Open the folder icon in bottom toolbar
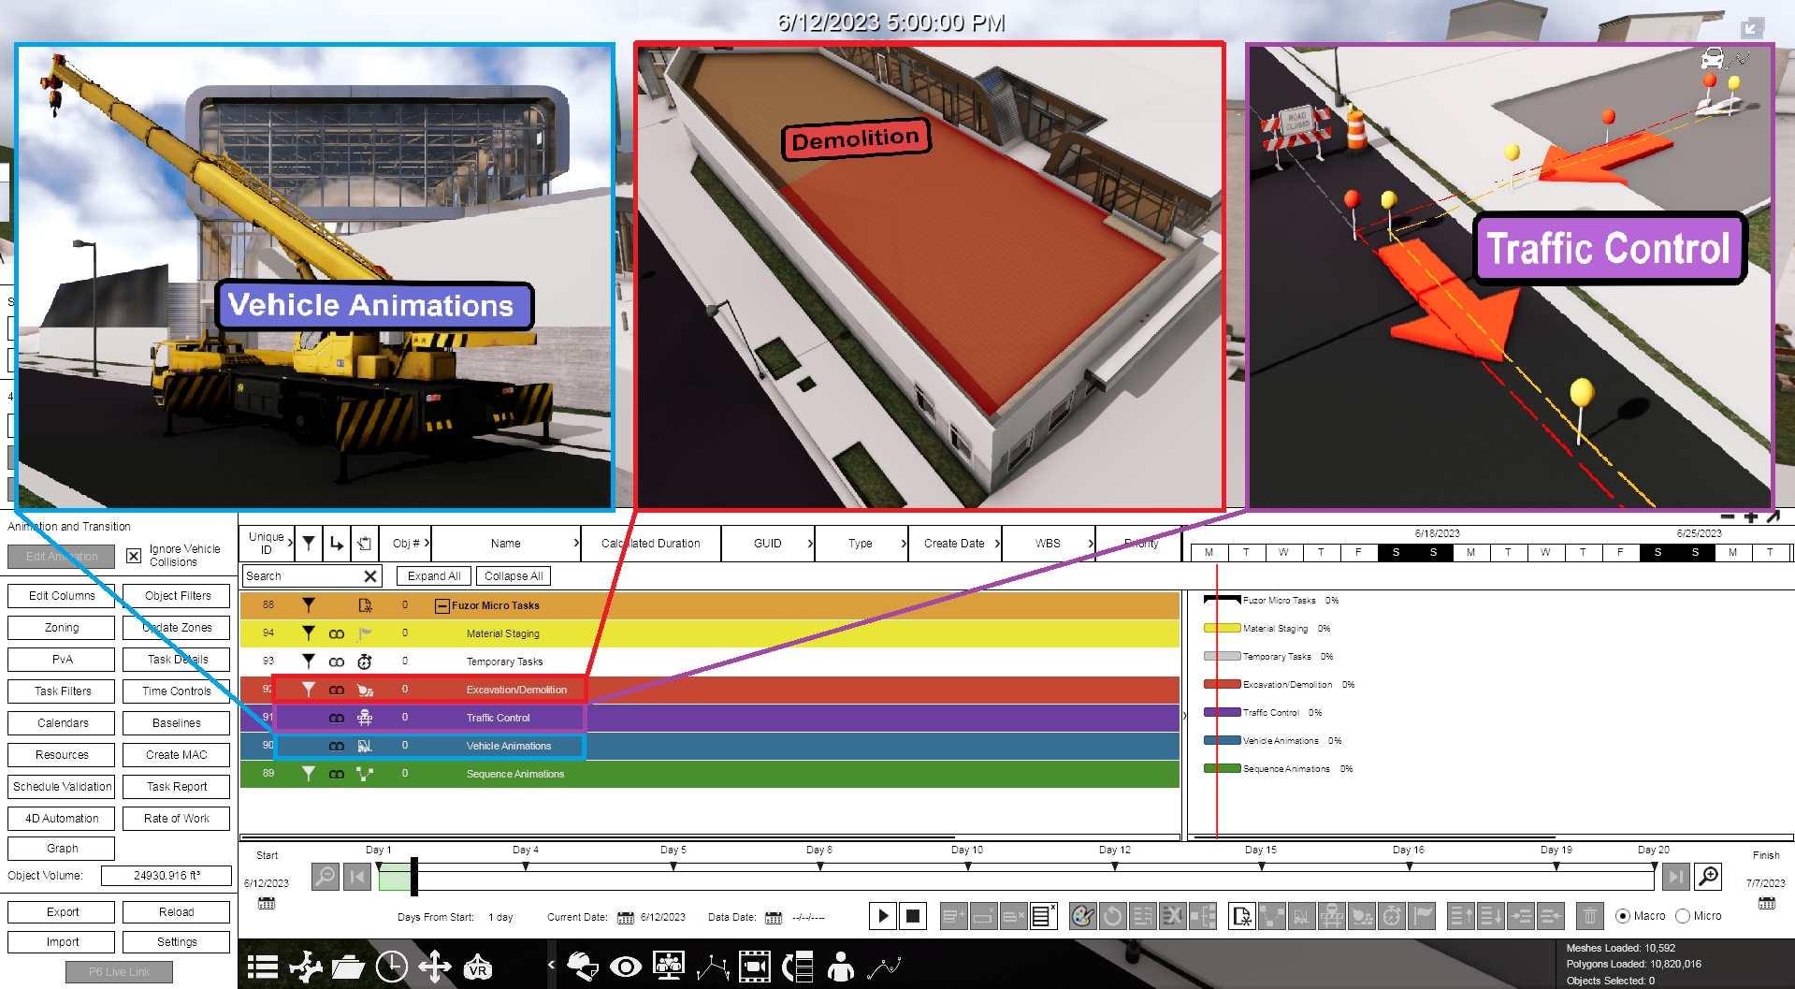The width and height of the screenshot is (1795, 989). 347,967
